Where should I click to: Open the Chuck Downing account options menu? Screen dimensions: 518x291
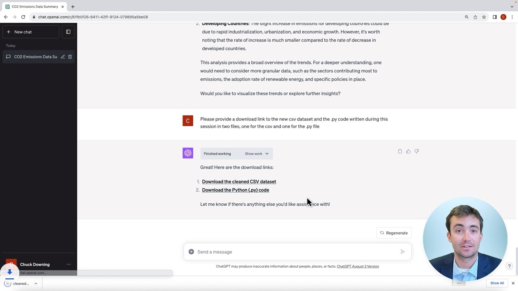click(x=68, y=264)
